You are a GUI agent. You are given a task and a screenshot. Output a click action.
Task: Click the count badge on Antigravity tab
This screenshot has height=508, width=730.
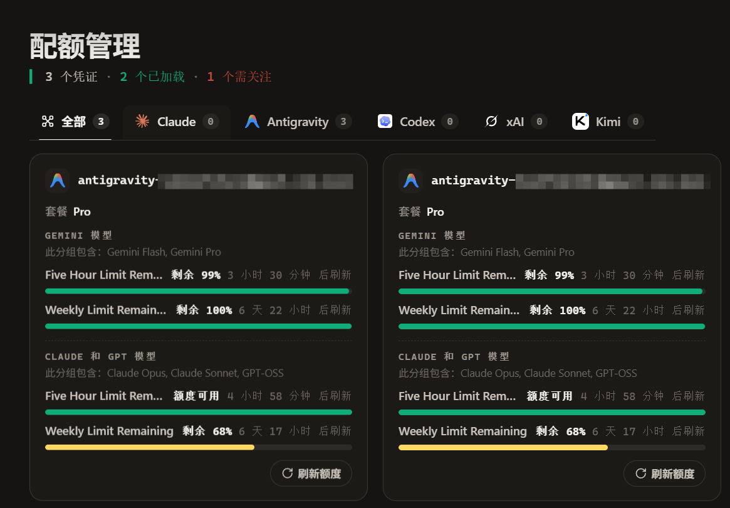(x=343, y=122)
